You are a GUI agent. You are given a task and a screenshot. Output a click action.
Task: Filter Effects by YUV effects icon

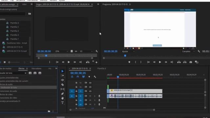click(x=40, y=73)
